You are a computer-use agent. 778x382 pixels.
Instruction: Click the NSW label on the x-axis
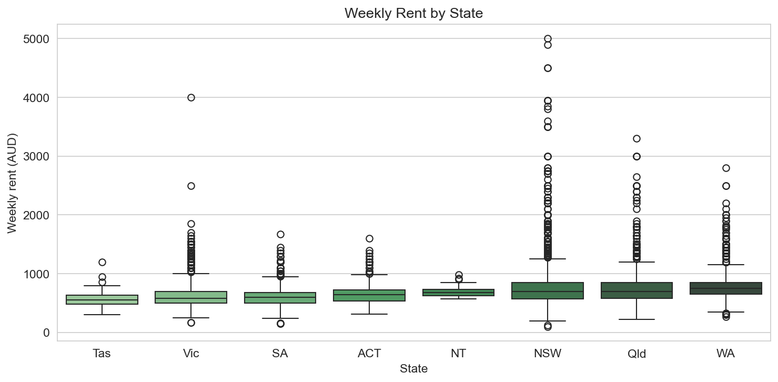click(548, 354)
